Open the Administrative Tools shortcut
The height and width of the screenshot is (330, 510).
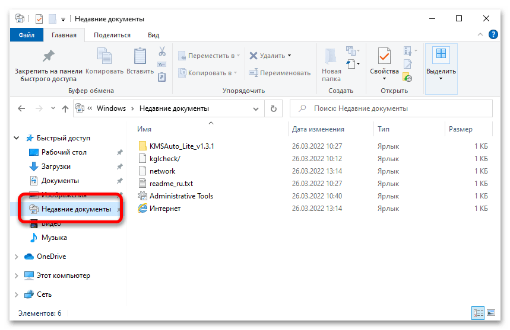[181, 196]
